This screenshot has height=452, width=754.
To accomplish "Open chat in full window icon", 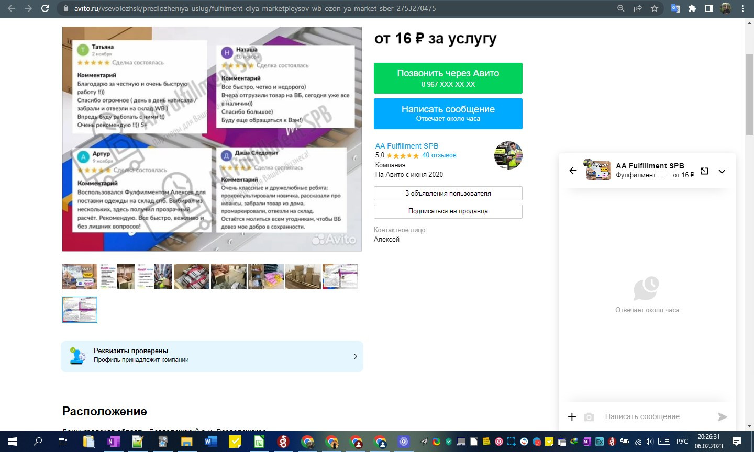I will pos(704,171).
